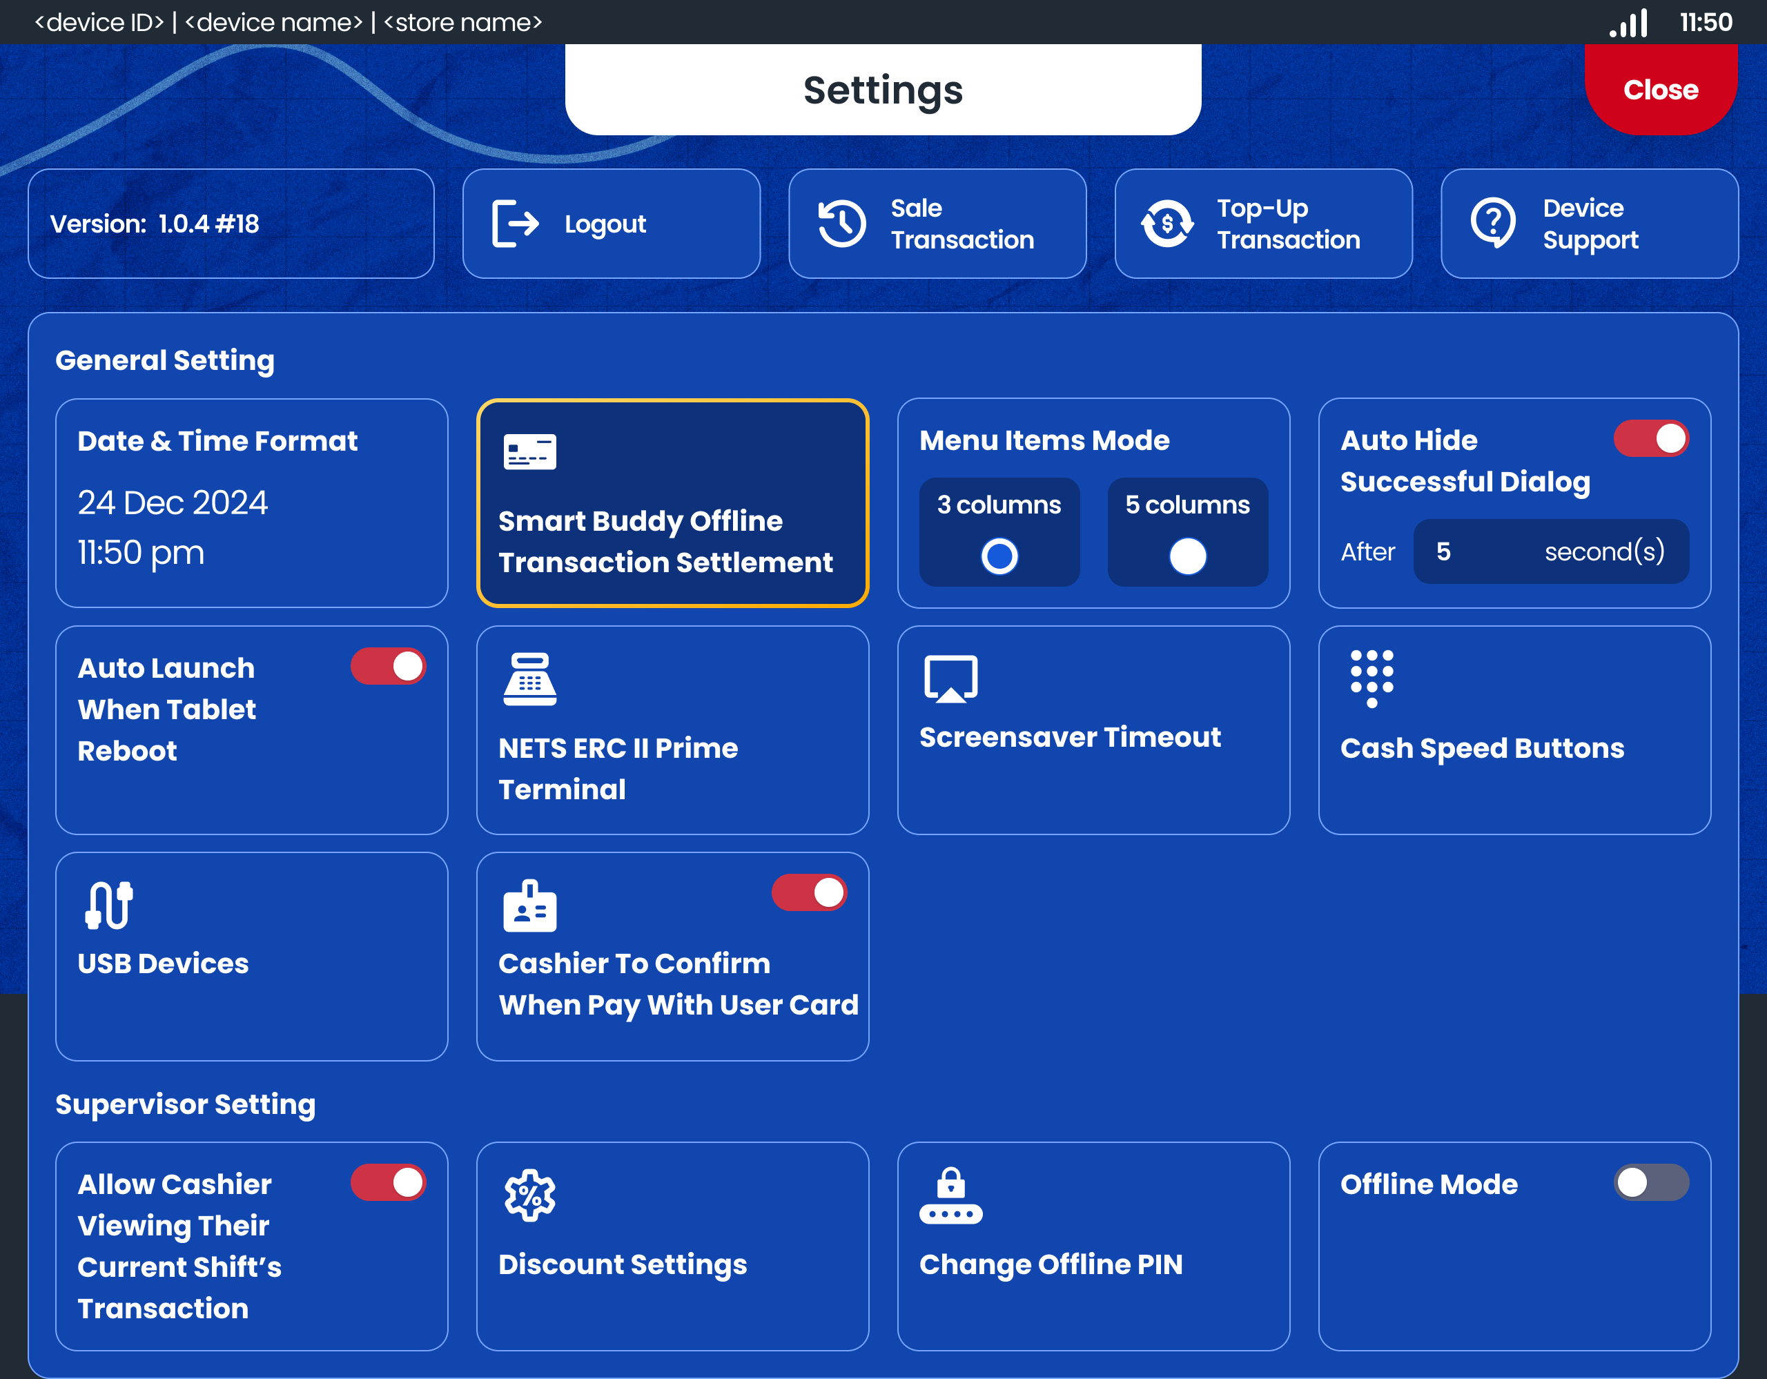Choose the 3 columns menu mode
The width and height of the screenshot is (1767, 1379).
tap(998, 556)
